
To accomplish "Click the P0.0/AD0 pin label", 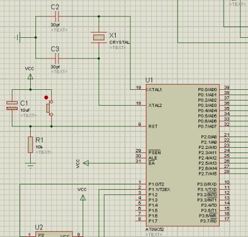I will pyautogui.click(x=207, y=90).
